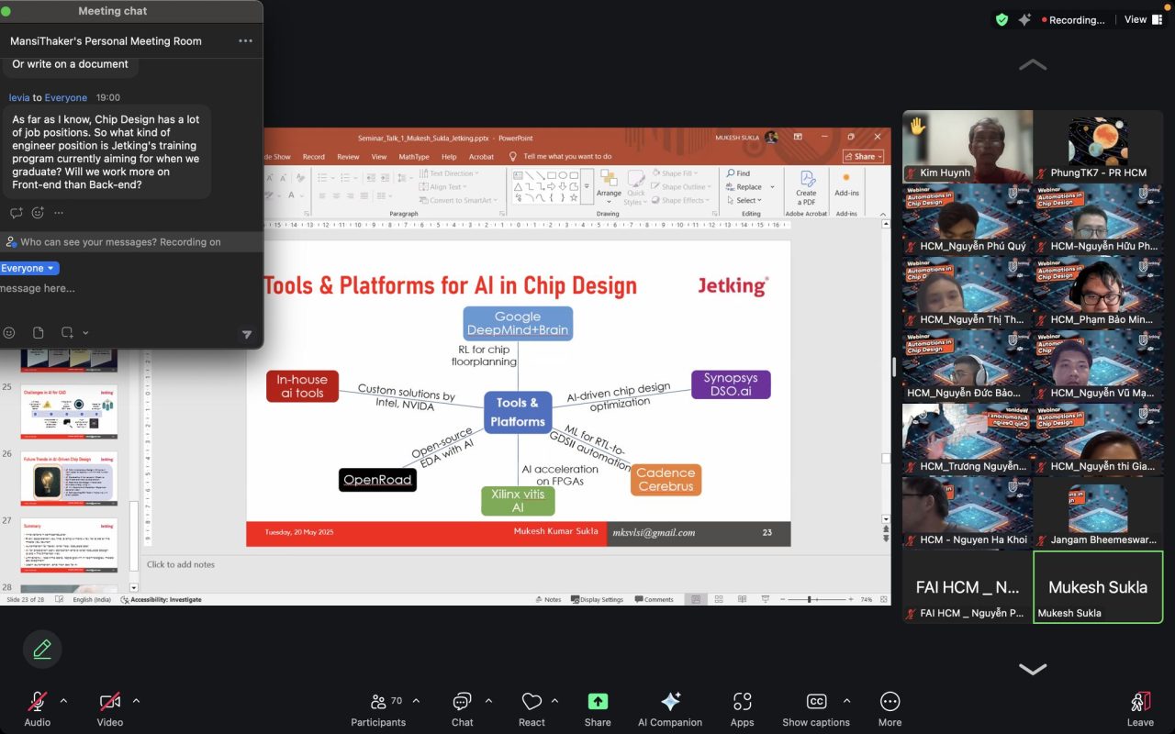The height and width of the screenshot is (734, 1175).
Task: Open Display Settings in status bar
Action: [x=596, y=600]
